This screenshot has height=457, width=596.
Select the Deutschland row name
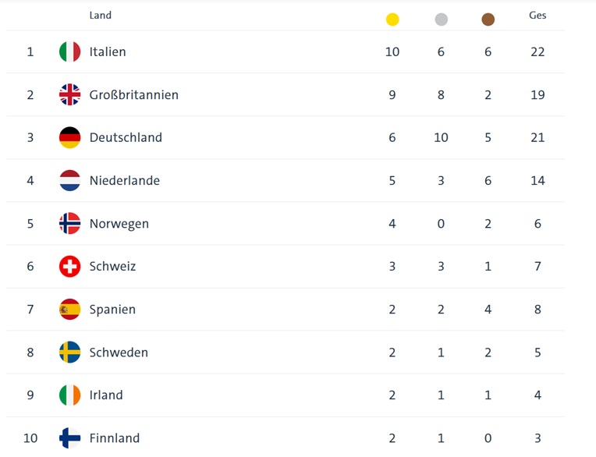tap(126, 137)
